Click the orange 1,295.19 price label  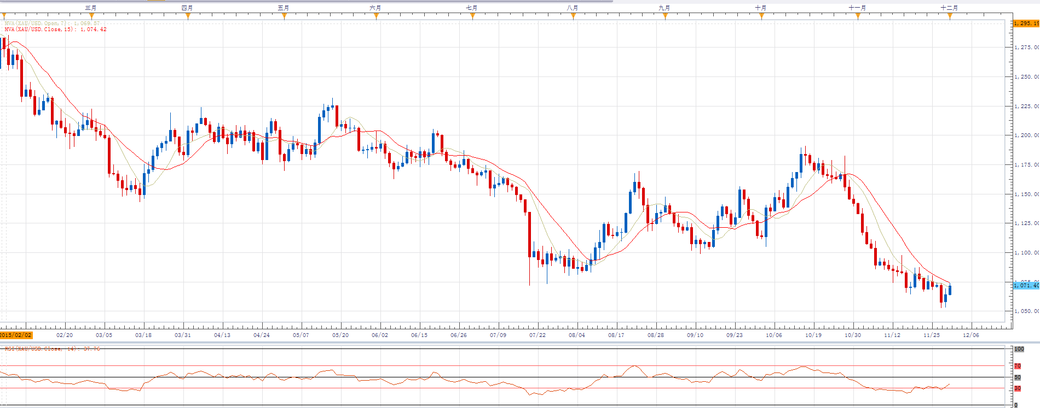(1026, 23)
